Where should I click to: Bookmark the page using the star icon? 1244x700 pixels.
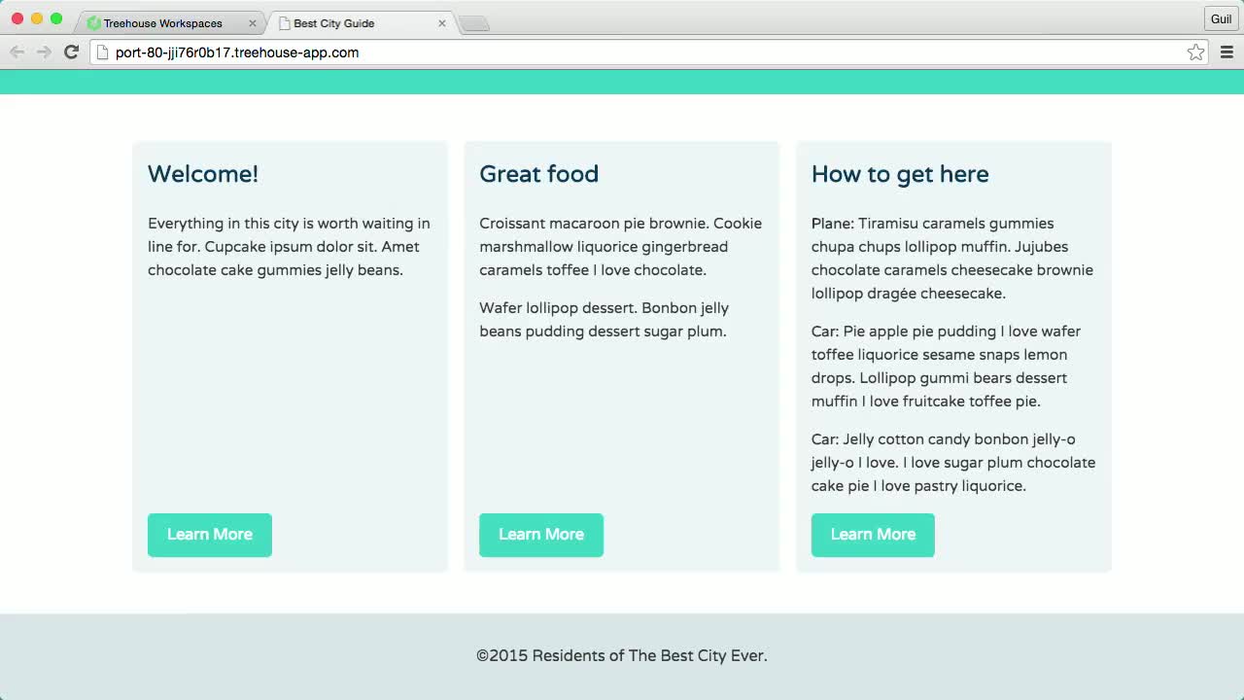pos(1195,52)
